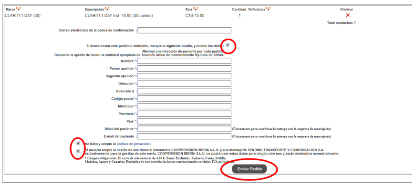Select the E-mail del paciente field

(185, 136)
